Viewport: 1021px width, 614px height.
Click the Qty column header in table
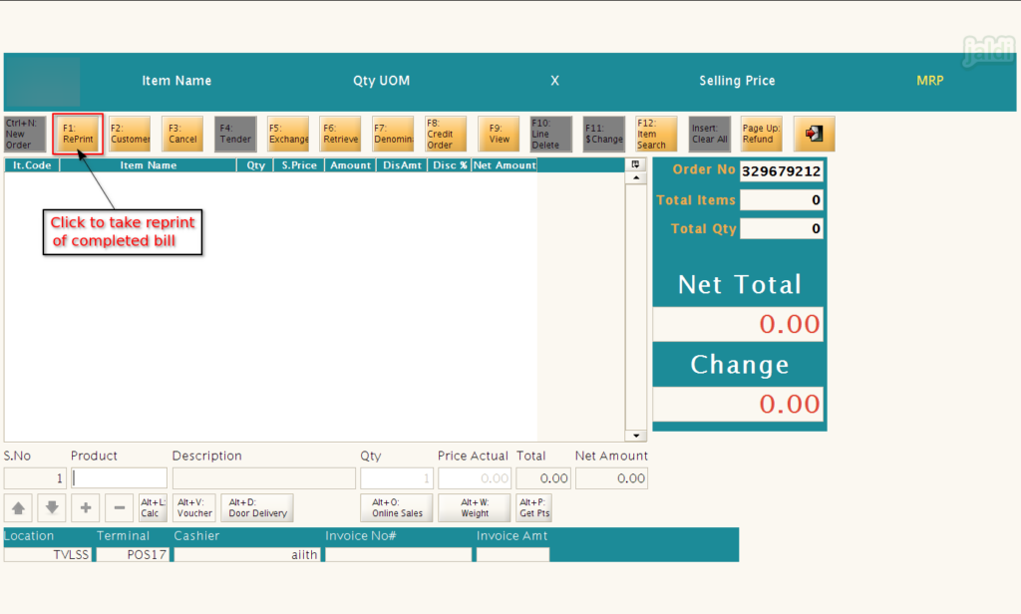point(255,165)
